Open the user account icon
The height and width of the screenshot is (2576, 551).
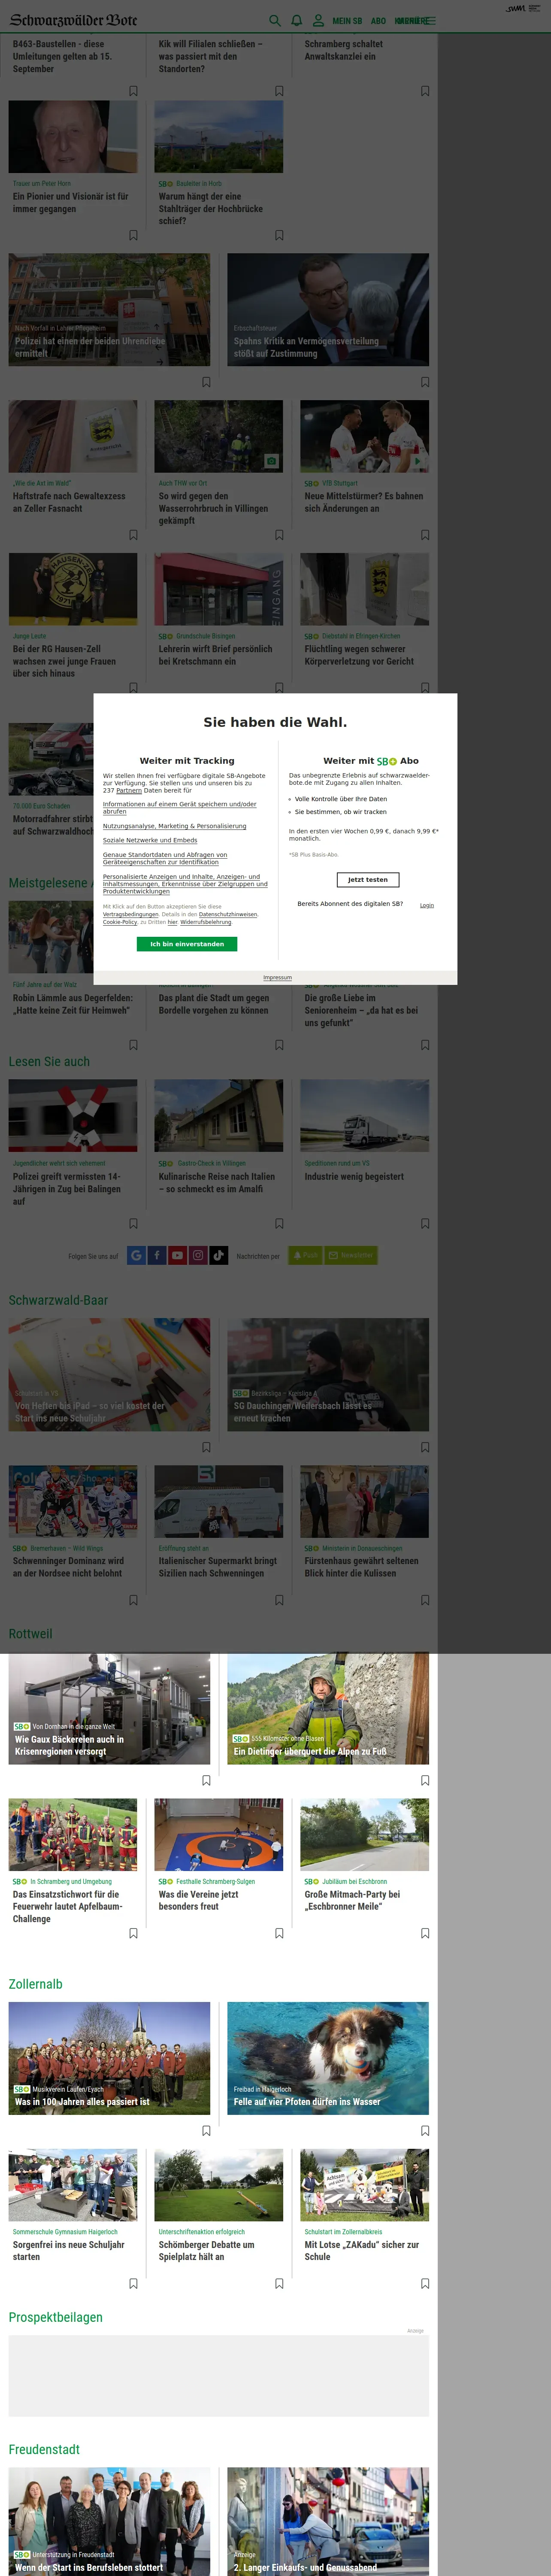318,20
